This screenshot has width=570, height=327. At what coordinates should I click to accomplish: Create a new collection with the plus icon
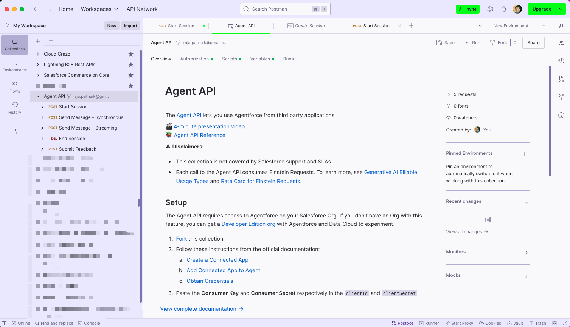tap(38, 41)
